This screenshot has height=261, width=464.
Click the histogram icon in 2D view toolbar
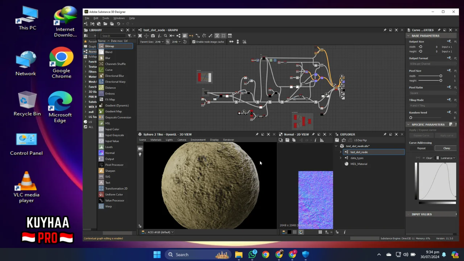[x=322, y=140]
